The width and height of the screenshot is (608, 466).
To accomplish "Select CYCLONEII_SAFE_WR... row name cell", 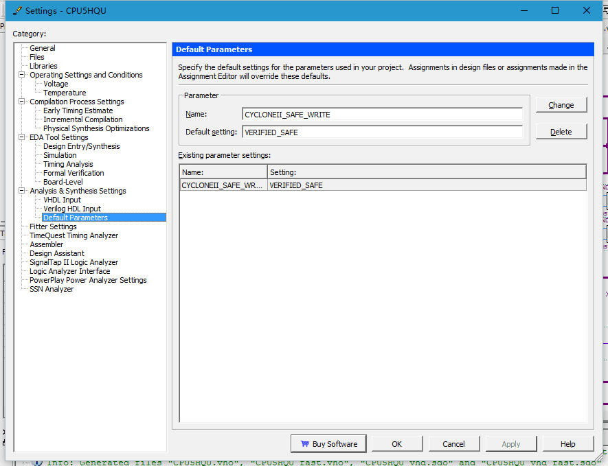I will click(223, 185).
